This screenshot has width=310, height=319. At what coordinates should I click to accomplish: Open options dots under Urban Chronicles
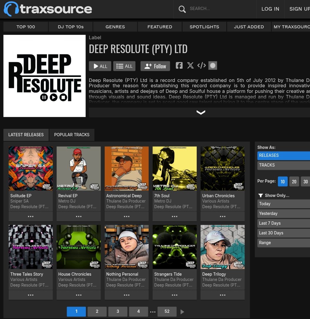222,216
